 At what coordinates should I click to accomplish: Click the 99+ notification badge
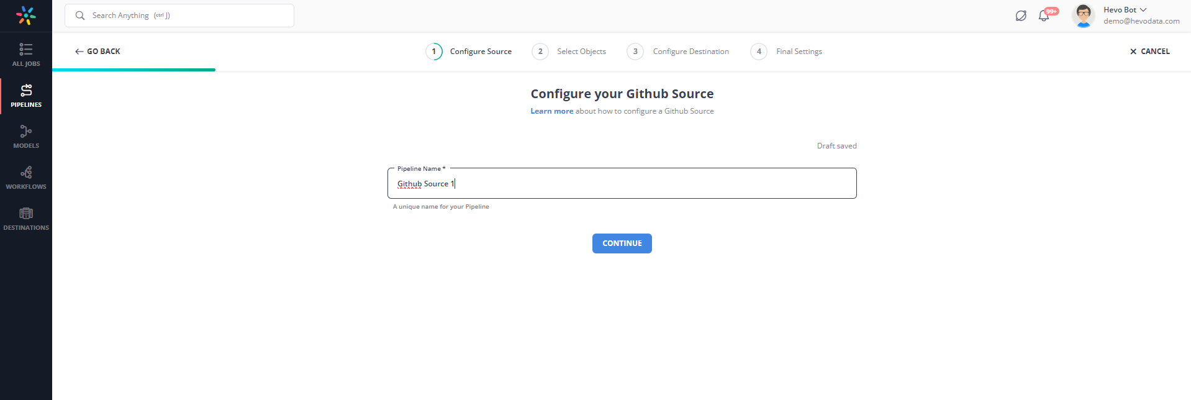click(1051, 11)
